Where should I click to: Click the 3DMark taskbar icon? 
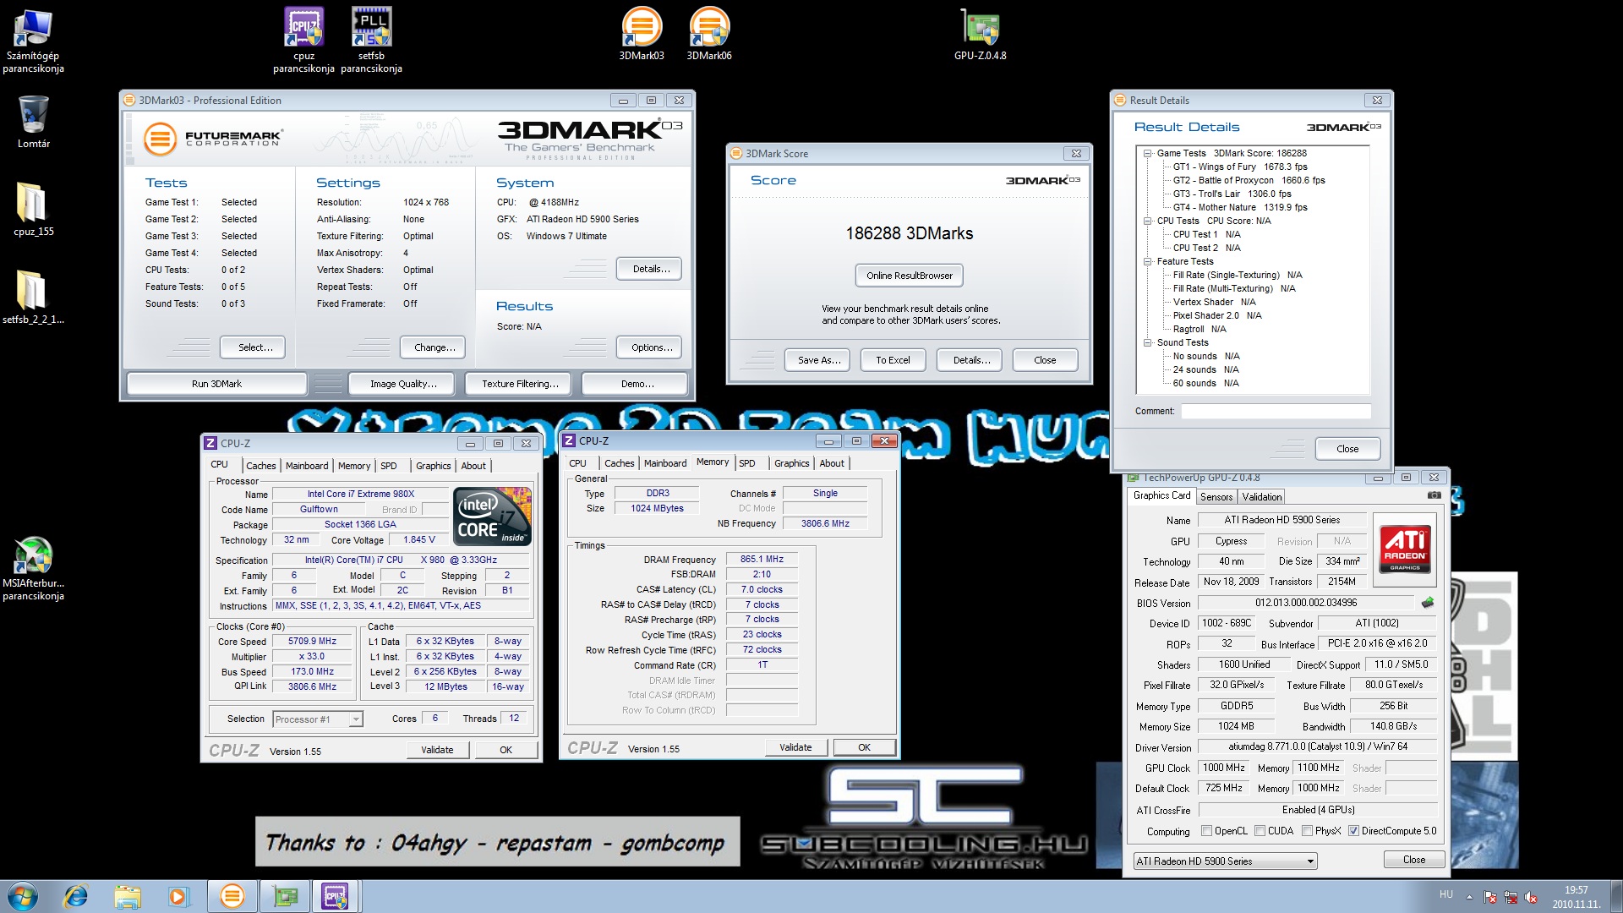(x=232, y=896)
